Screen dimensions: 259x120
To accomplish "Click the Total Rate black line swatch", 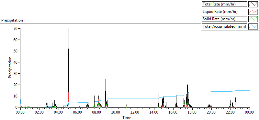I will [x=253, y=4].
